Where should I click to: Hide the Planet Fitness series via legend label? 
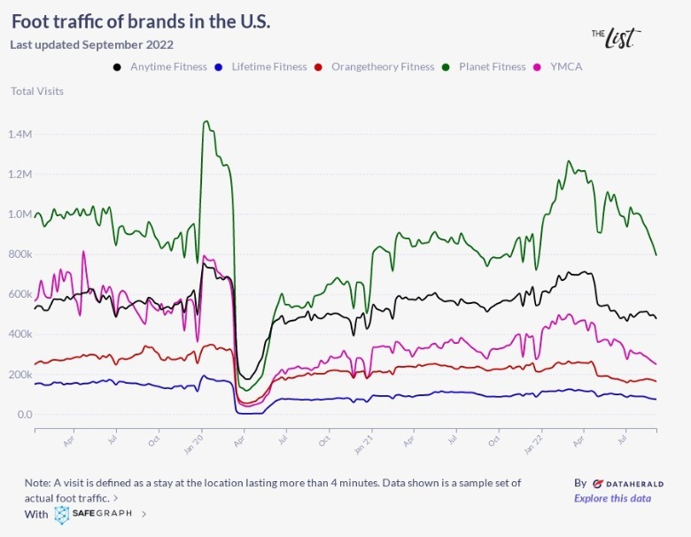point(492,67)
